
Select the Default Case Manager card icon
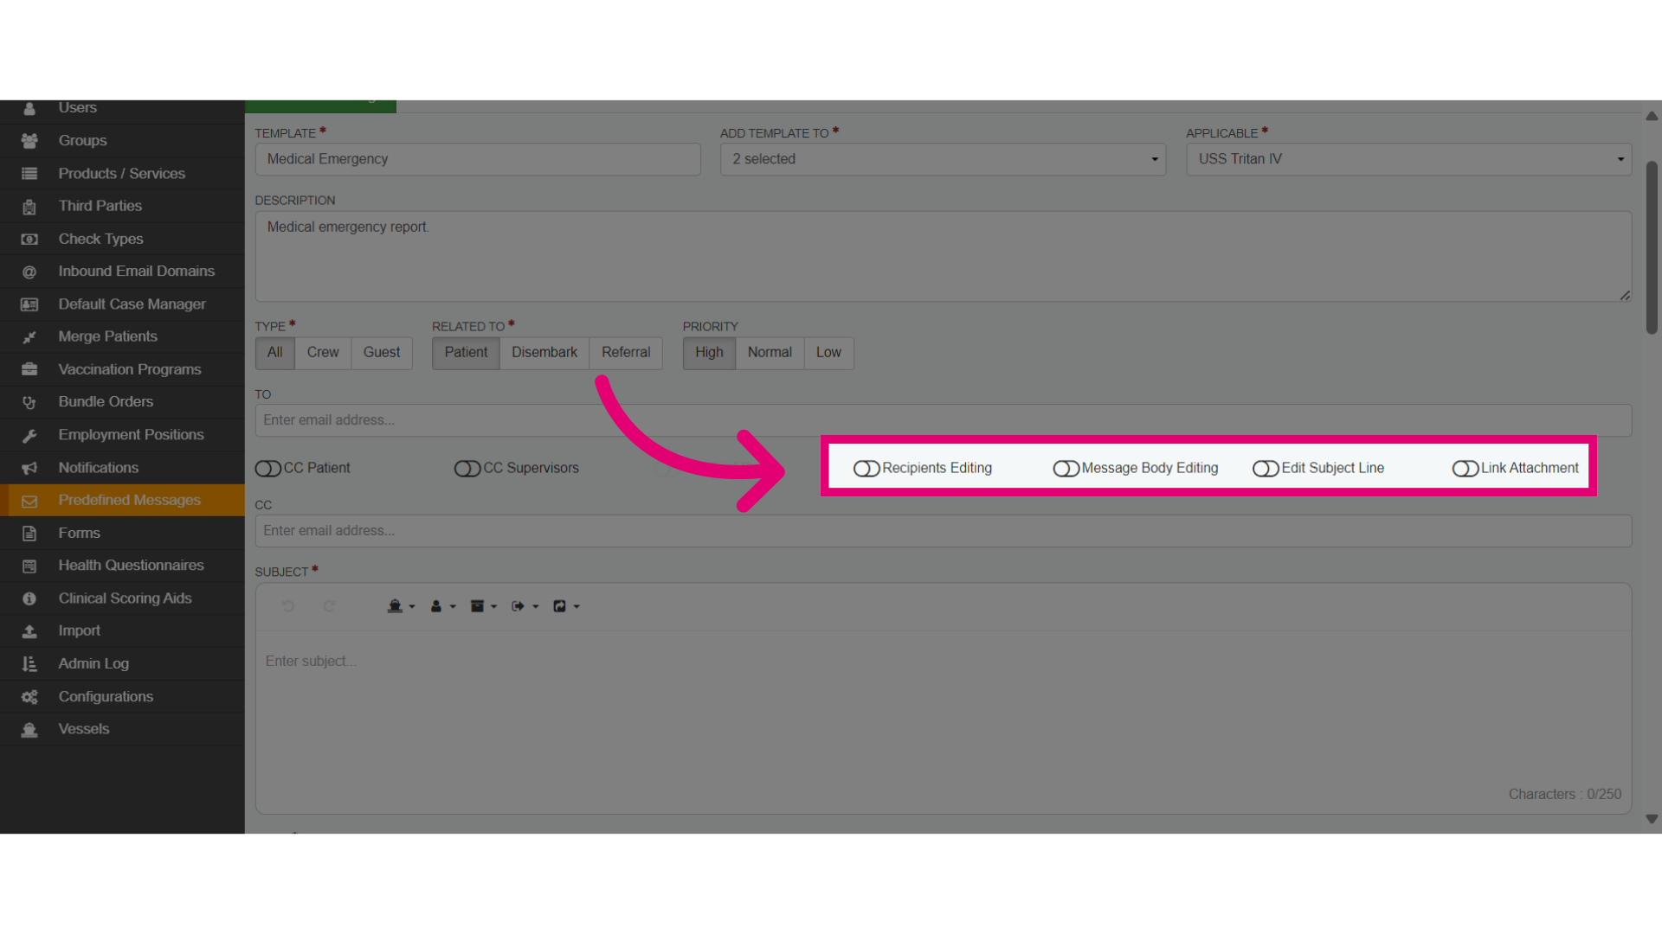[x=29, y=304]
